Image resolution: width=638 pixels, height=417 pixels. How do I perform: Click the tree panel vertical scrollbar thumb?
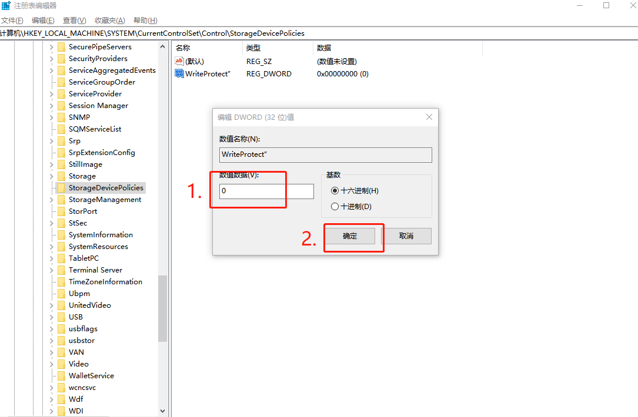163,308
